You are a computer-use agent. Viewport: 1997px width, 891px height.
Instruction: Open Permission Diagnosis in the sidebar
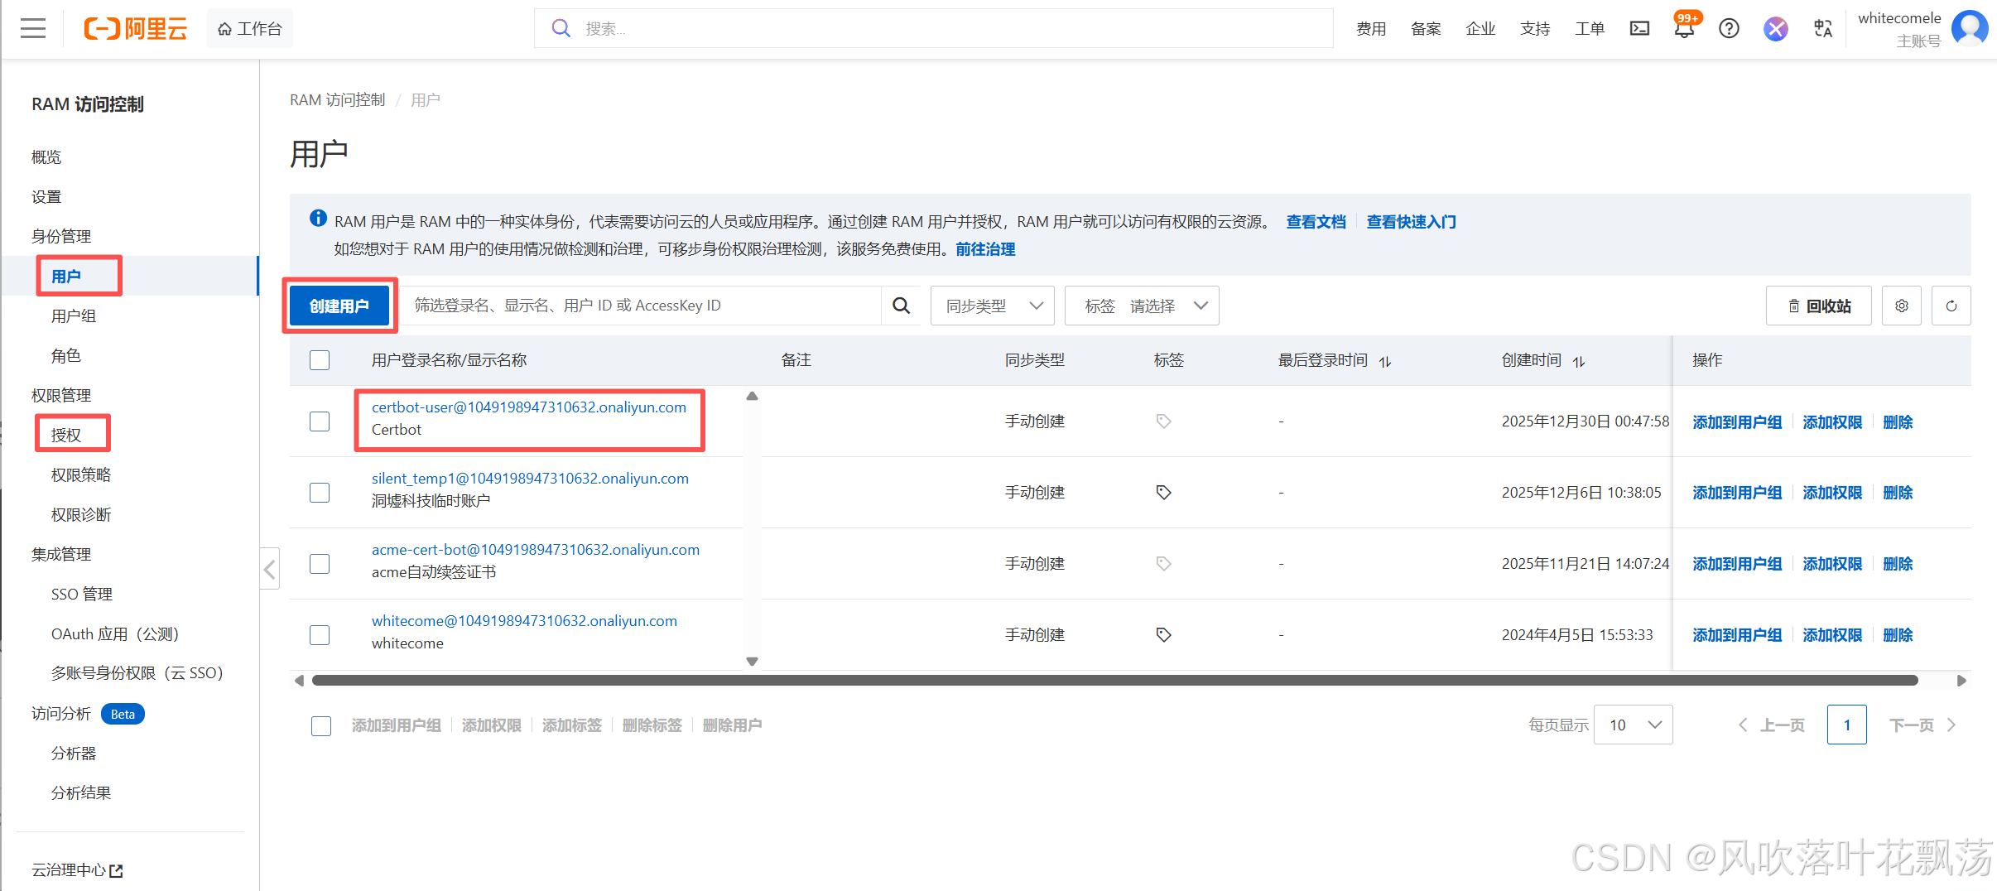[81, 514]
